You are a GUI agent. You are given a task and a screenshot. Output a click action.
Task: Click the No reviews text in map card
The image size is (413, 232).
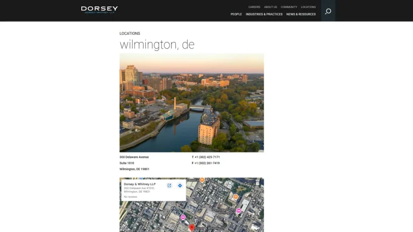click(130, 197)
